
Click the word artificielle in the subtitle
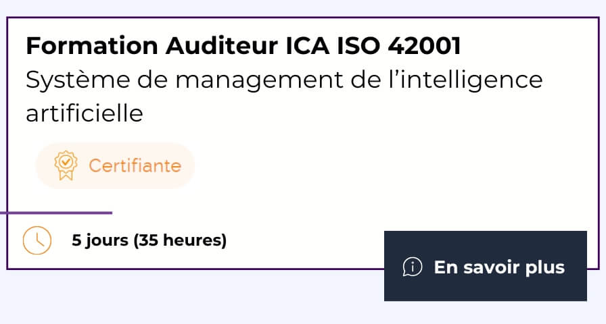coord(84,113)
